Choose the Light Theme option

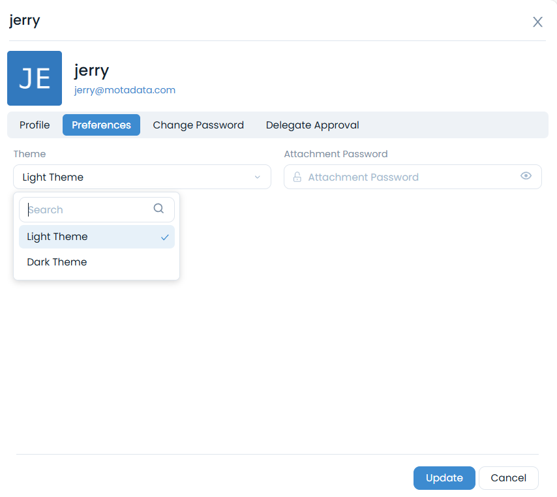[x=57, y=237]
